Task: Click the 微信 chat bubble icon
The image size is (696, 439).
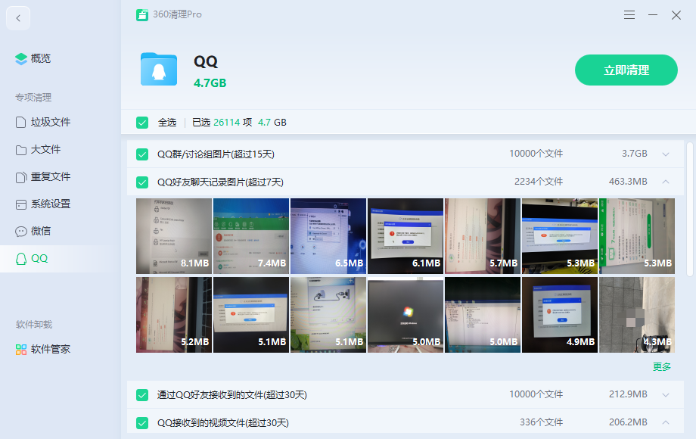Action: point(21,232)
